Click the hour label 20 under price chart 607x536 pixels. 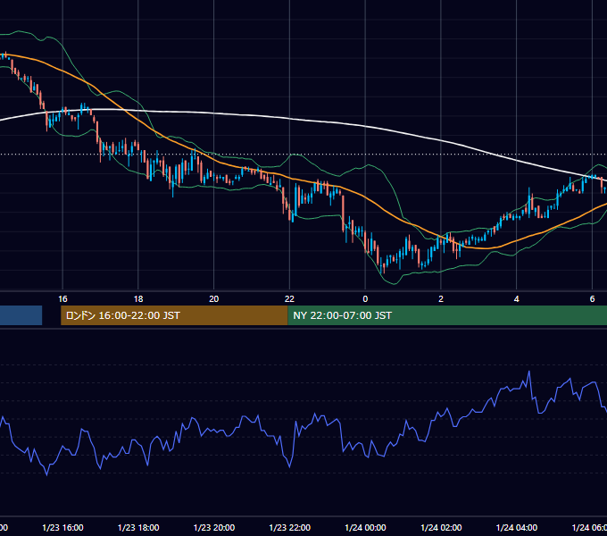click(214, 299)
